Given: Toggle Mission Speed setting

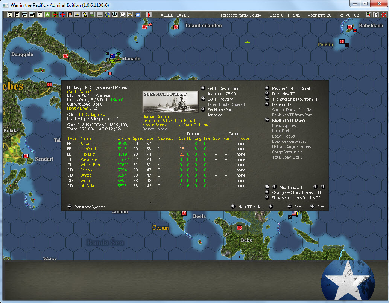Looking at the screenshot, I should [x=154, y=125].
